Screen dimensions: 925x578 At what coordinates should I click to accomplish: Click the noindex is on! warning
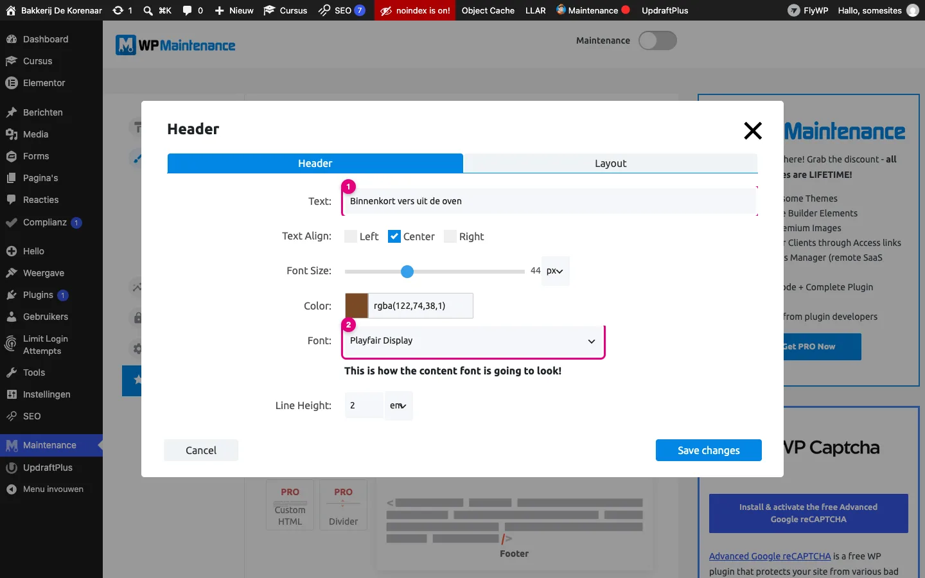(x=415, y=10)
